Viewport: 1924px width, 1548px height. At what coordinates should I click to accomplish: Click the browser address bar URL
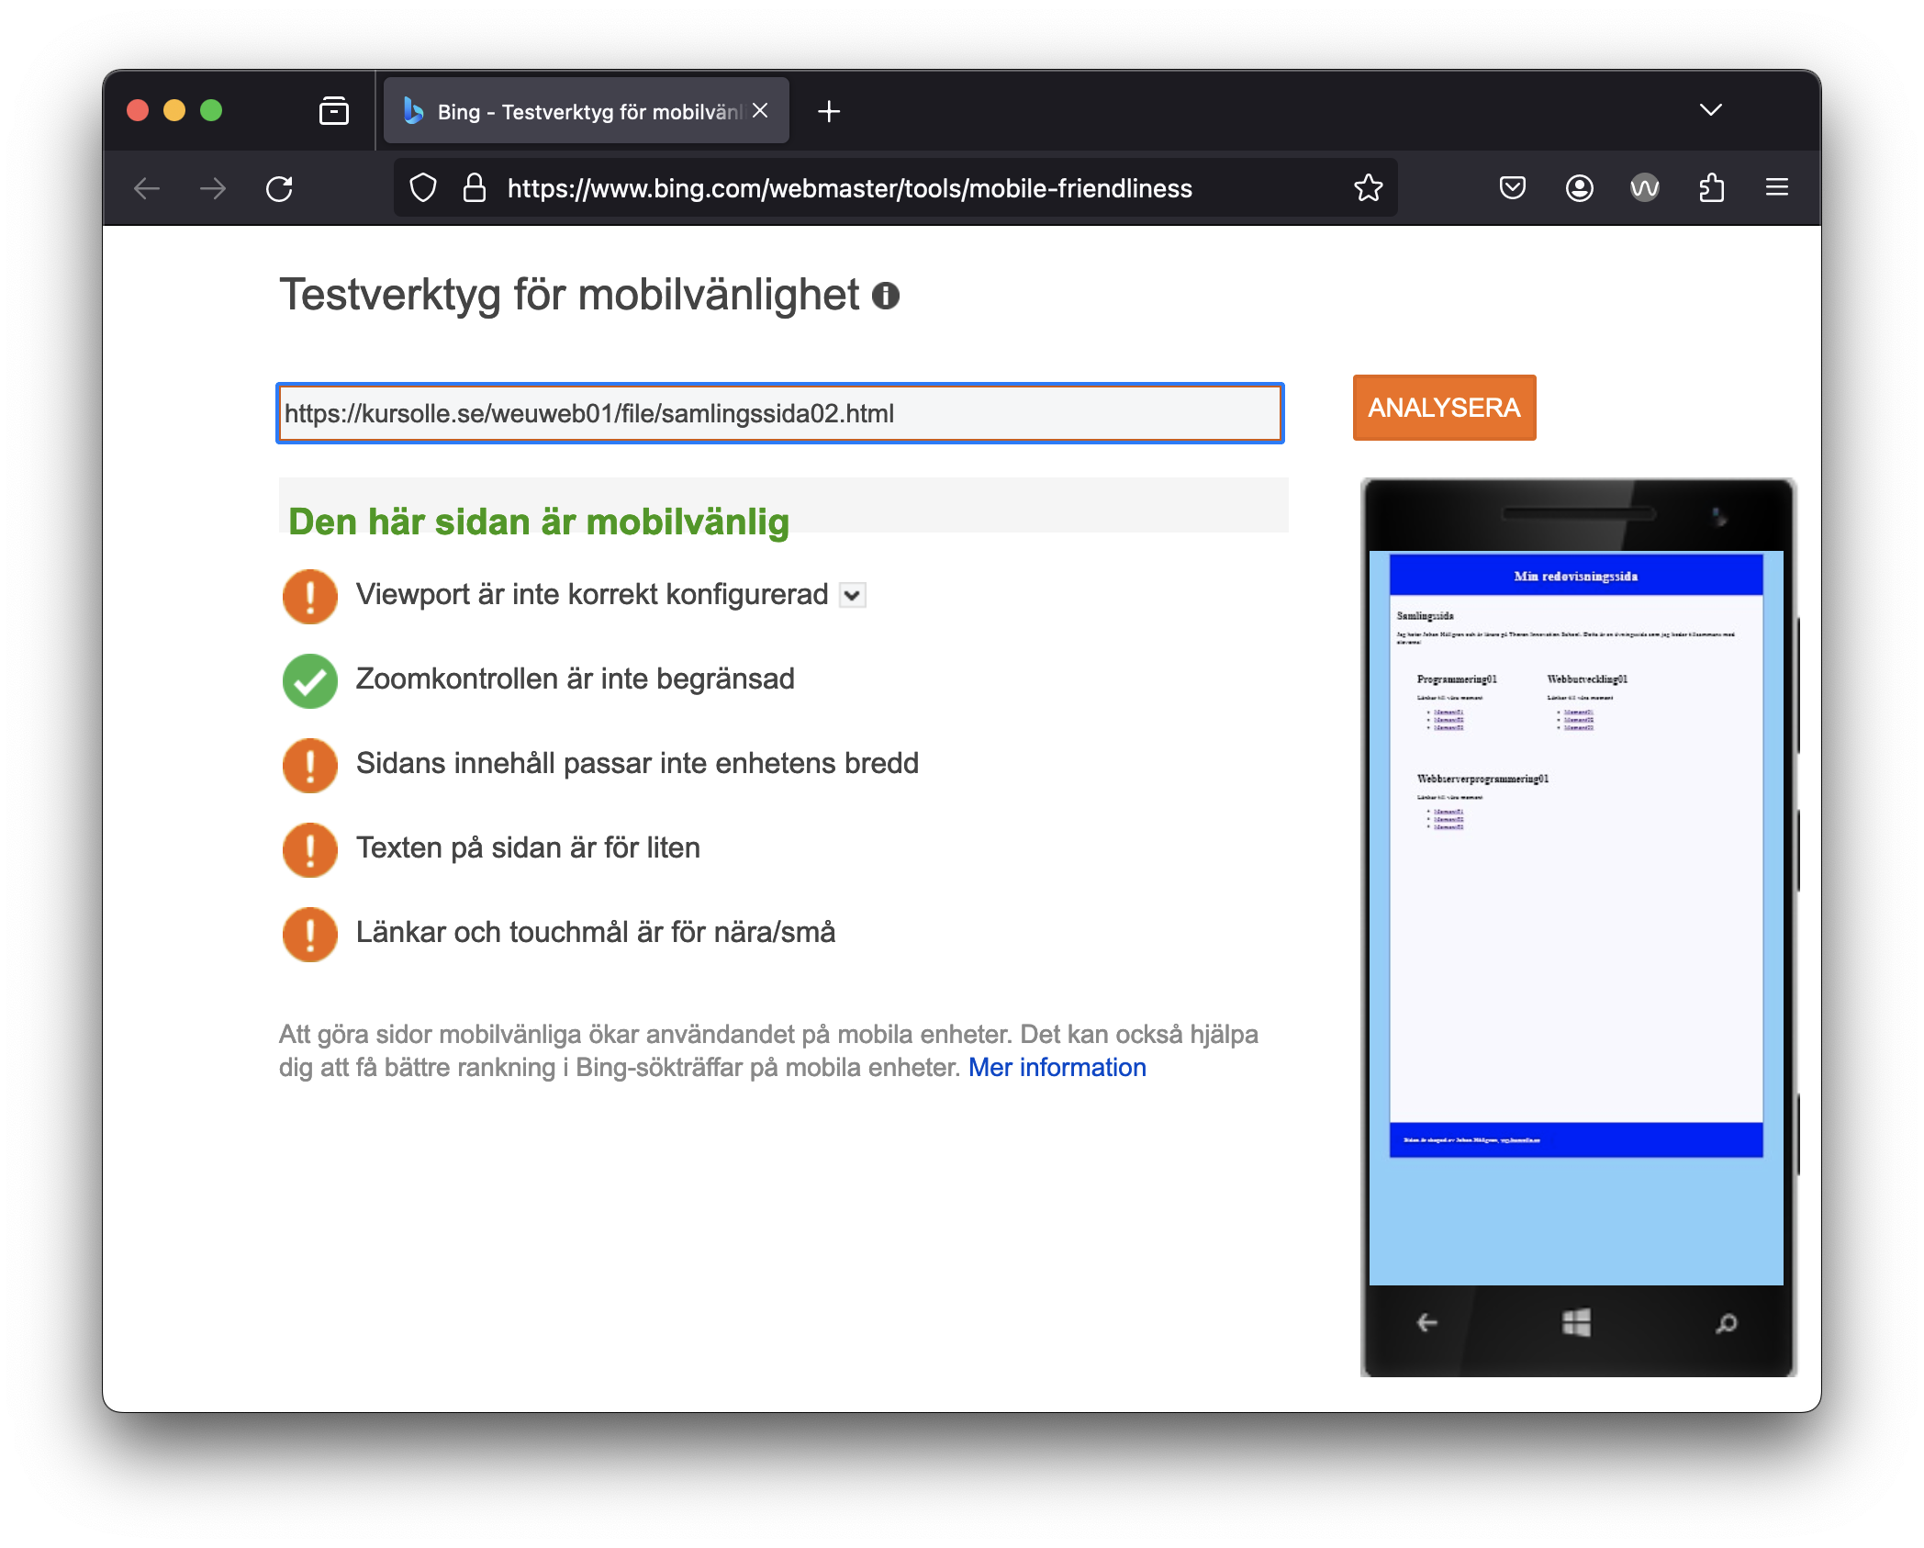click(849, 189)
